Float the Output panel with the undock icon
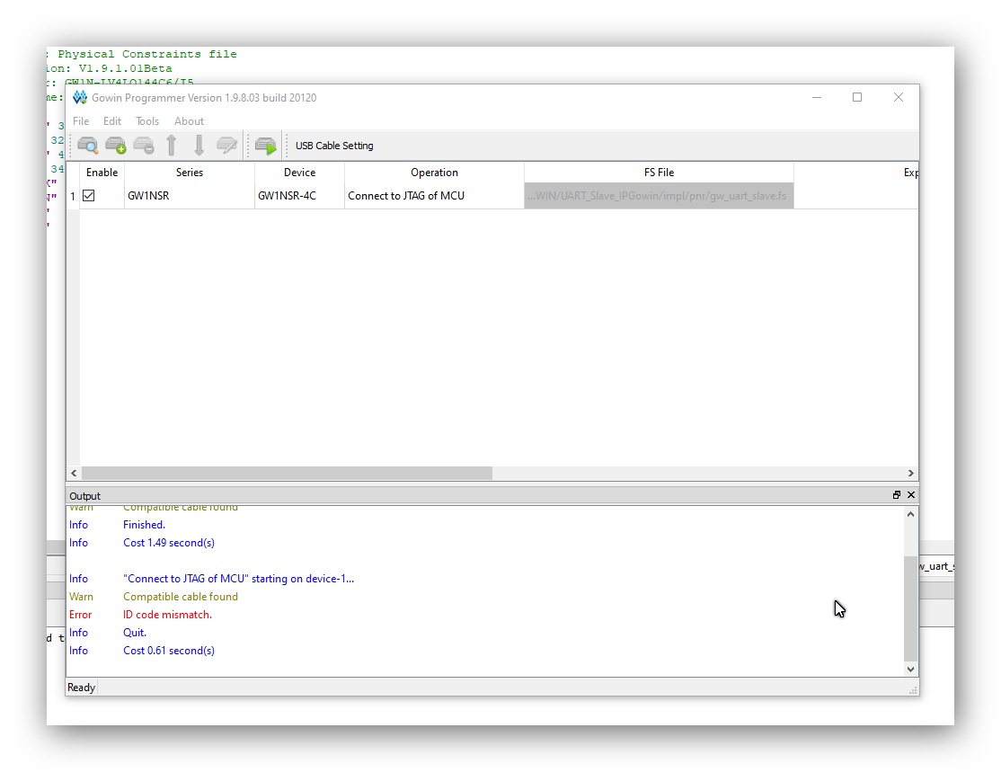This screenshot has height=772, width=1001. [896, 495]
